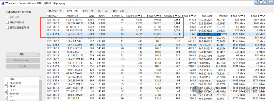
Task: Click the 13,693 packet count cell
Action: coord(90,20)
